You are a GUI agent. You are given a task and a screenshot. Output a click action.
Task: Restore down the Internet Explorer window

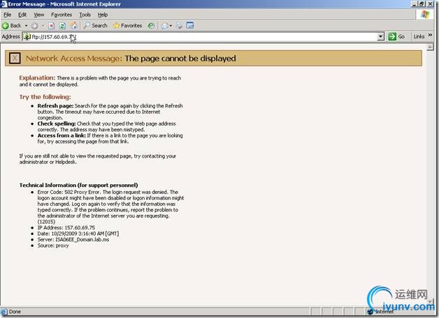(x=422, y=4)
